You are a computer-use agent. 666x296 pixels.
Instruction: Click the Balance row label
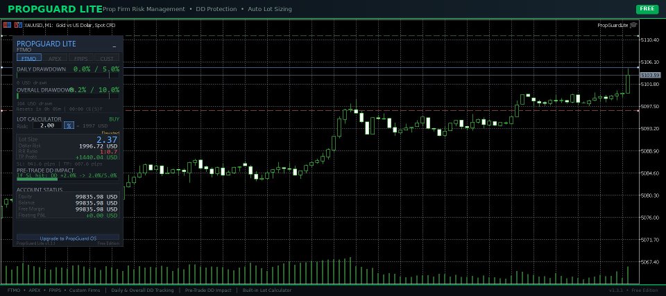(x=26, y=202)
